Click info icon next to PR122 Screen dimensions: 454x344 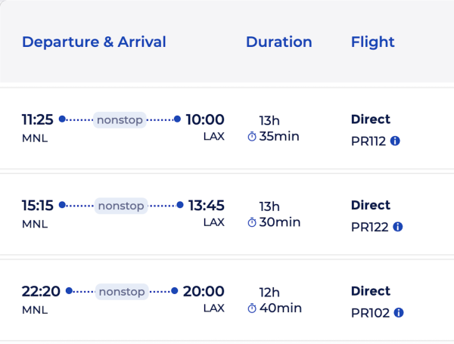[398, 227]
